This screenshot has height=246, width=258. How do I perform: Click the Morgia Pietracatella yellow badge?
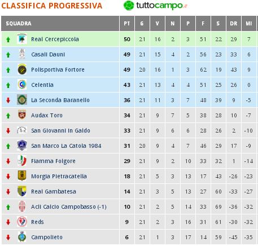tap(22, 176)
